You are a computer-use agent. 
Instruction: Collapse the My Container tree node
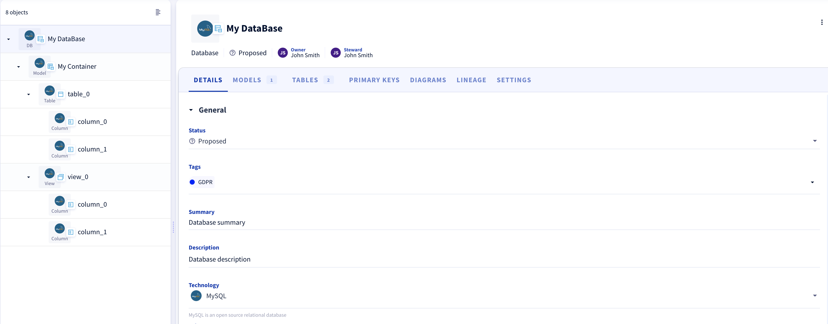click(19, 67)
